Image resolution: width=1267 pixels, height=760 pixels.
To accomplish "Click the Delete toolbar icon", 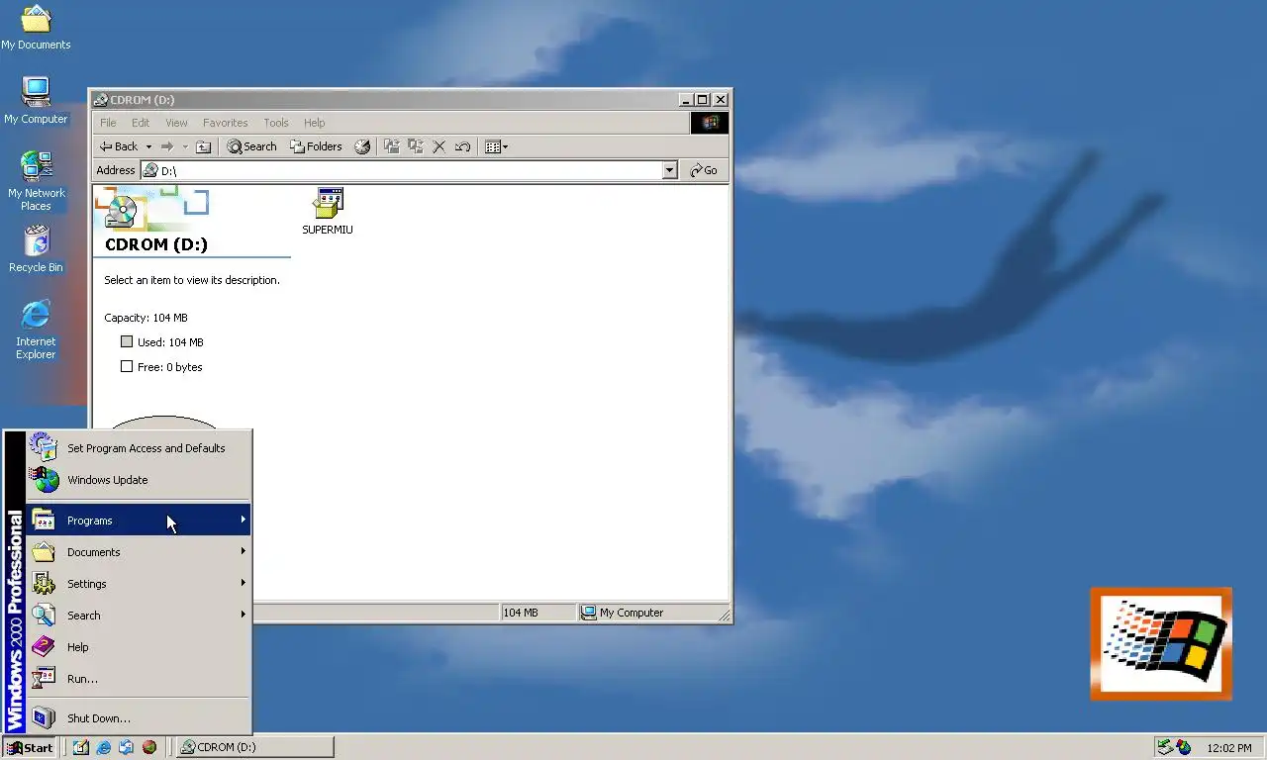I will [x=439, y=146].
